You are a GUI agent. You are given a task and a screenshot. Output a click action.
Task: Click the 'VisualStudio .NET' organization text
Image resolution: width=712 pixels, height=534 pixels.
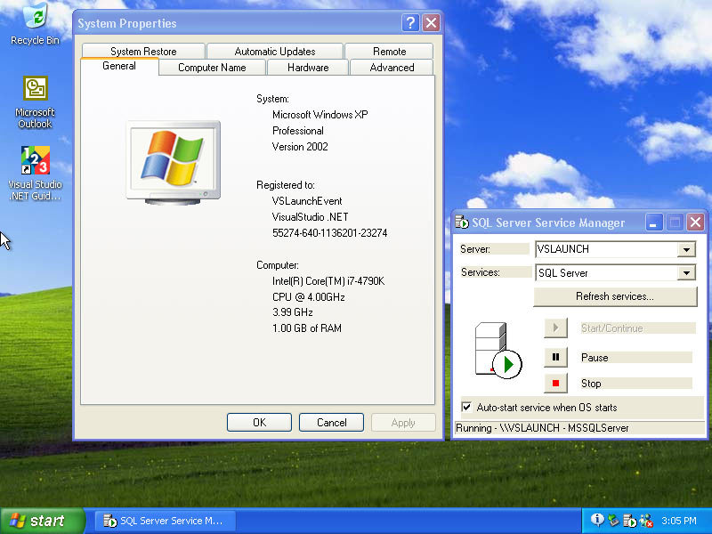[310, 216]
